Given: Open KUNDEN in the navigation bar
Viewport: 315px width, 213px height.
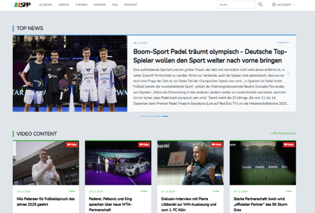Looking at the screenshot, I should (99, 4).
